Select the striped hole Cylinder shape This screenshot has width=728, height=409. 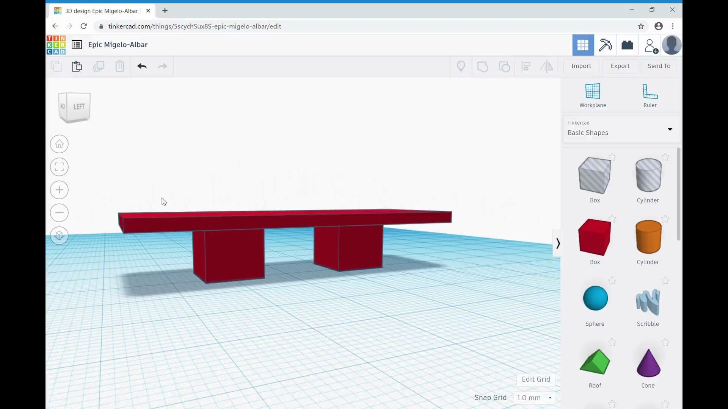(648, 175)
